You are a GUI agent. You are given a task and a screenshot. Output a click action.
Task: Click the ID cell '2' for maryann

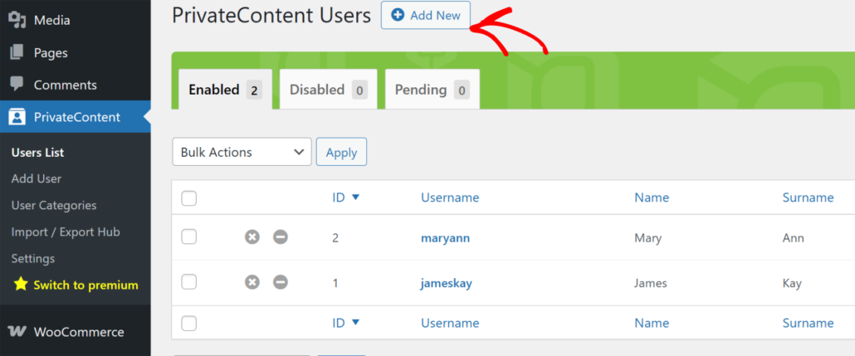[x=335, y=238]
